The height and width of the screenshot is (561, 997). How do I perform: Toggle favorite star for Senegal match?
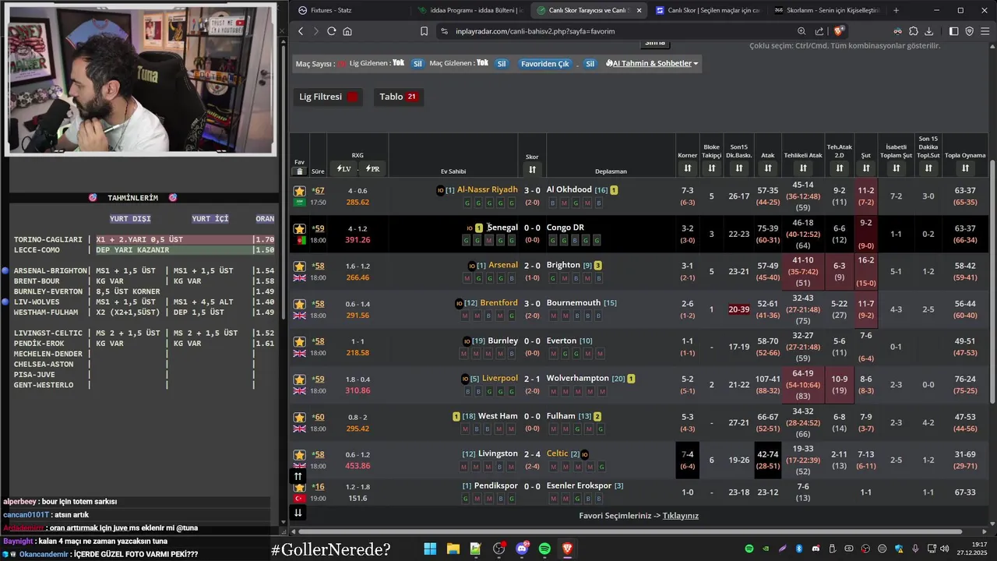[299, 228]
